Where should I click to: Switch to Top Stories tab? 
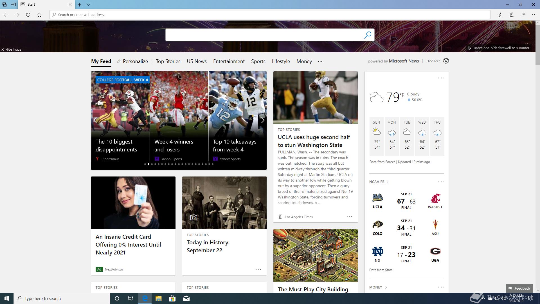point(168,61)
